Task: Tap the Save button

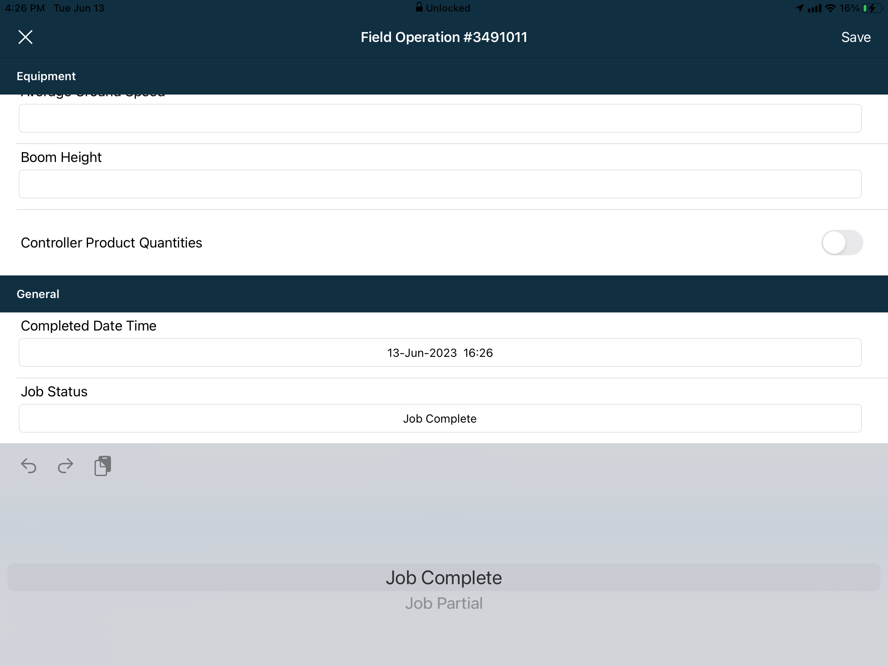Action: coord(856,37)
